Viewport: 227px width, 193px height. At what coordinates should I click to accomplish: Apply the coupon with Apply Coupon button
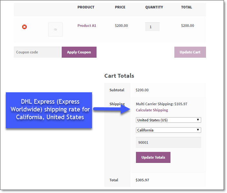point(79,52)
